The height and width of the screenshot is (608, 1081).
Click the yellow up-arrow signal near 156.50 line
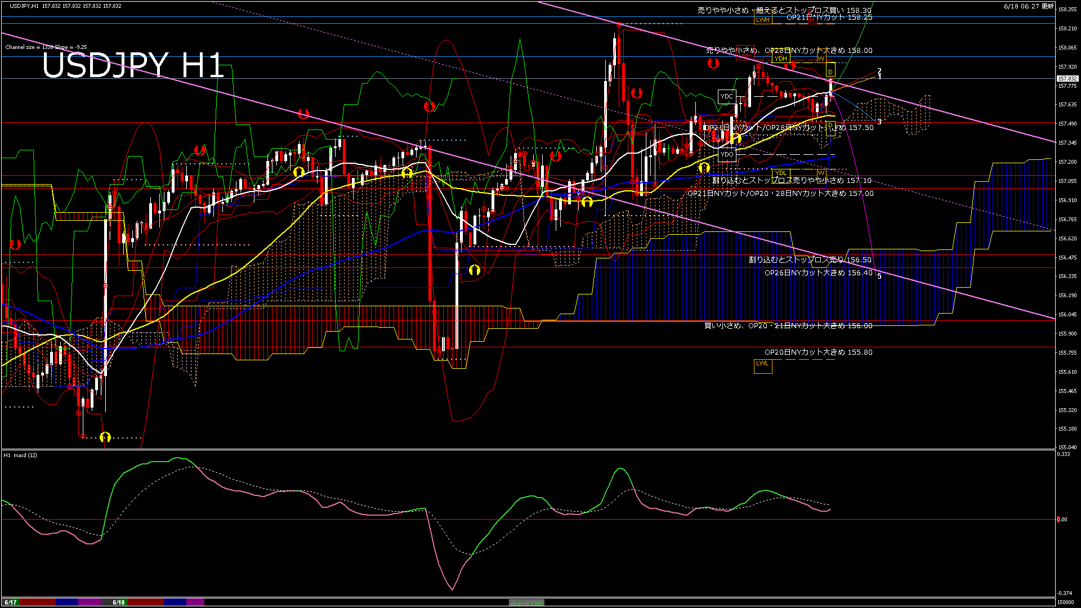tap(474, 270)
